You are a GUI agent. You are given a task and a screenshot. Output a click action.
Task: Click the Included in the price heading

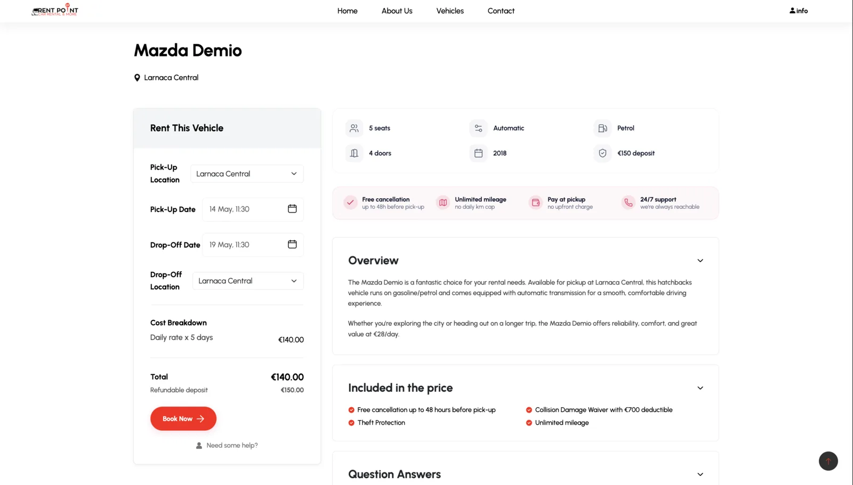tap(400, 388)
